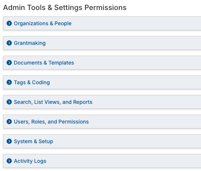
Task: Select the Admin Tools & Settings Permissions heading
Action: pyautogui.click(x=65, y=7)
